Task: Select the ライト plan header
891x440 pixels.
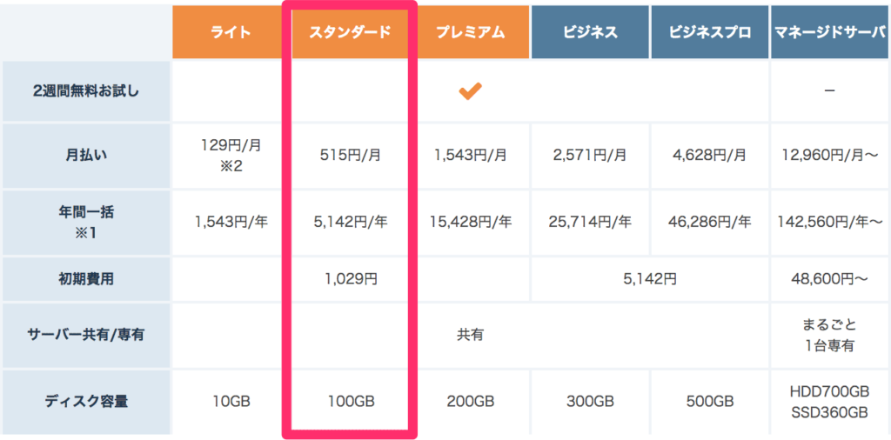Action: (231, 32)
